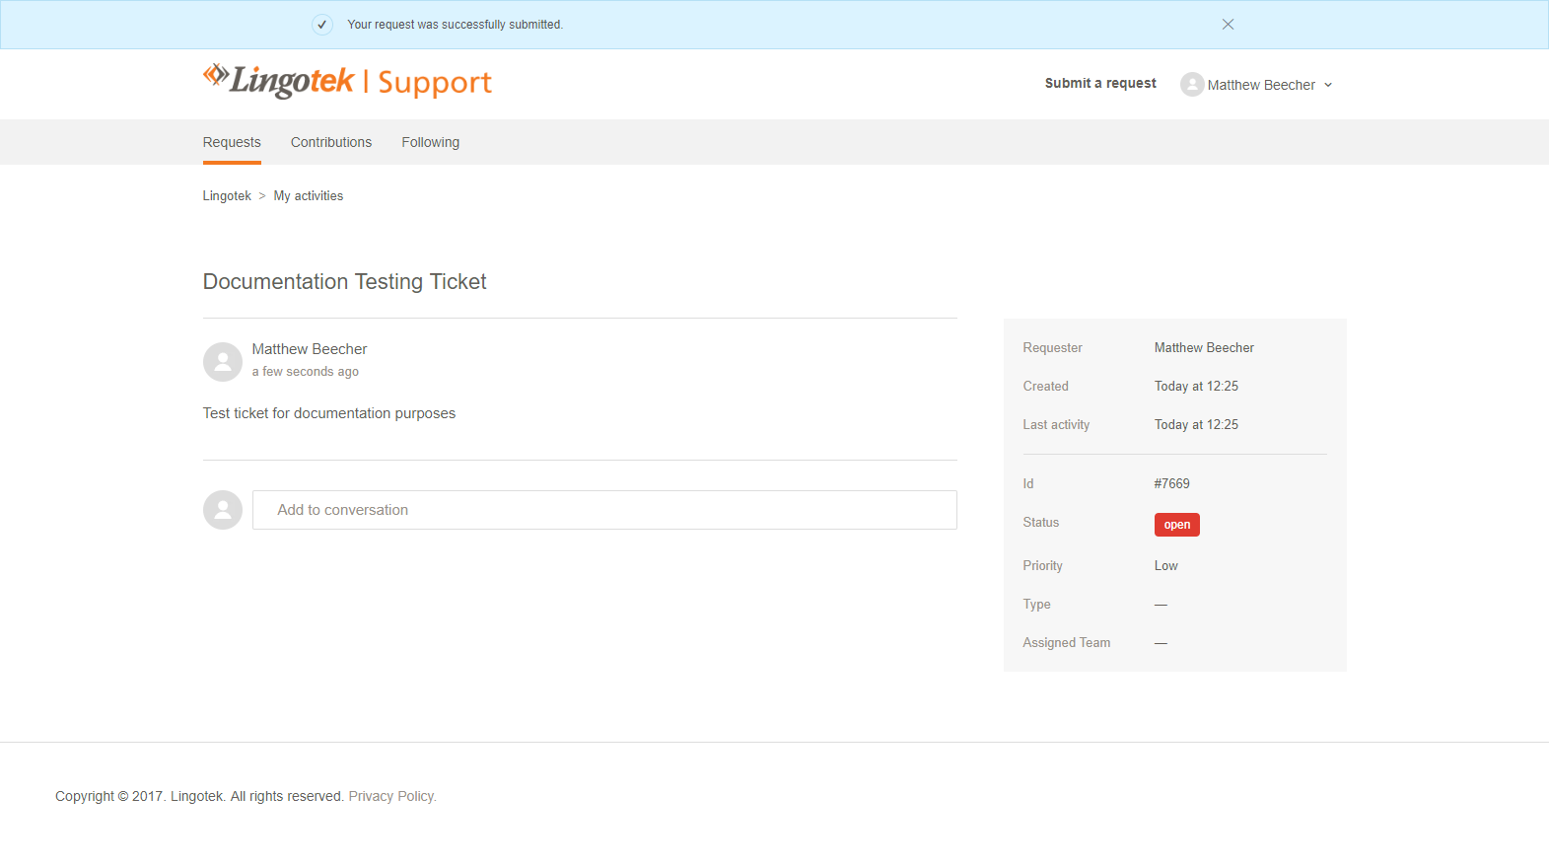Click the user avatar next to Matthew Beecher in the header

click(1192, 85)
